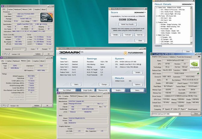The width and height of the screenshot is (202, 139).
Task: Click the CPU-Z Mainboard window title bar icon
Action: [58, 93]
